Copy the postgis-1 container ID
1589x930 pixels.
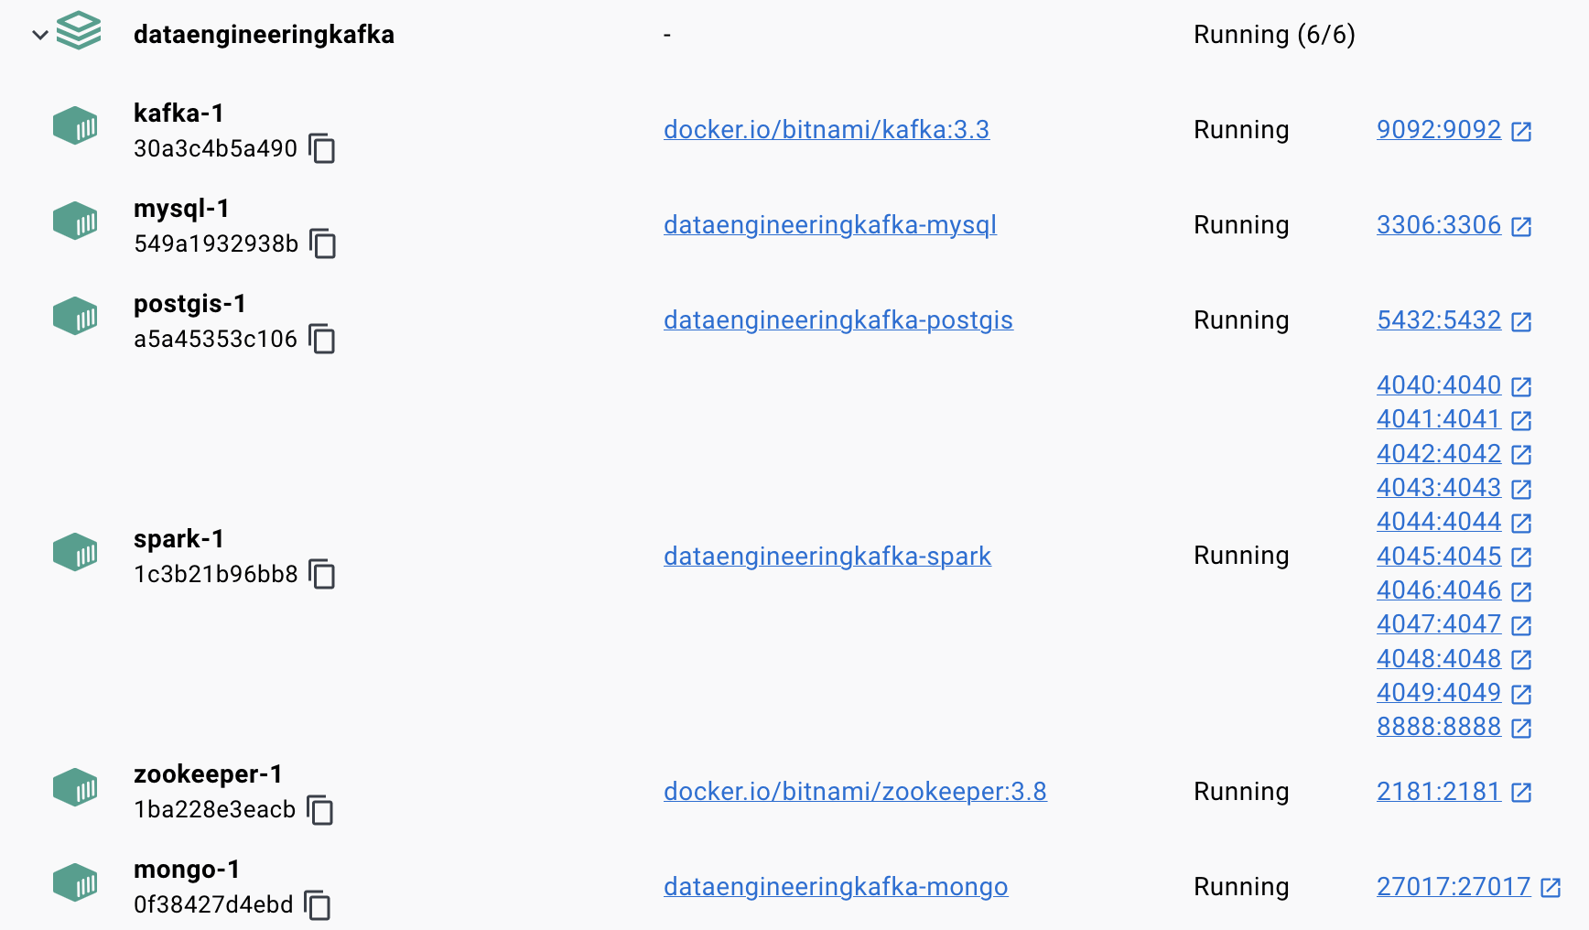click(322, 339)
